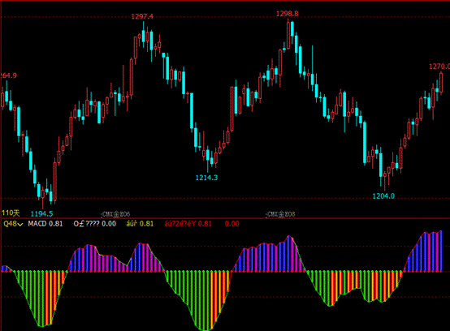Screen dimensions: 450x331
Task: Click the divider between price and MACD panels
Action: click(x=225, y=218)
